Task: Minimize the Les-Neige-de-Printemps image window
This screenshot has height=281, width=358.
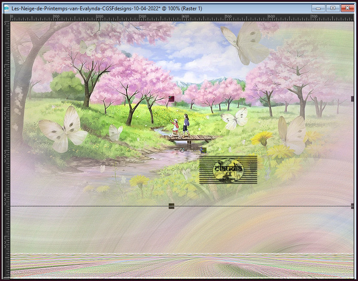Action: coord(318,9)
